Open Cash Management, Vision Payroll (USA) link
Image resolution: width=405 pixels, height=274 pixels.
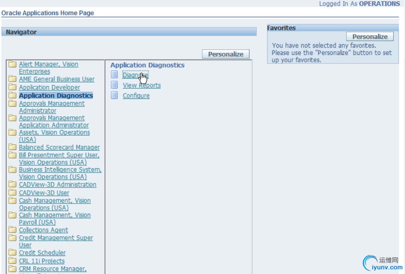55,219
